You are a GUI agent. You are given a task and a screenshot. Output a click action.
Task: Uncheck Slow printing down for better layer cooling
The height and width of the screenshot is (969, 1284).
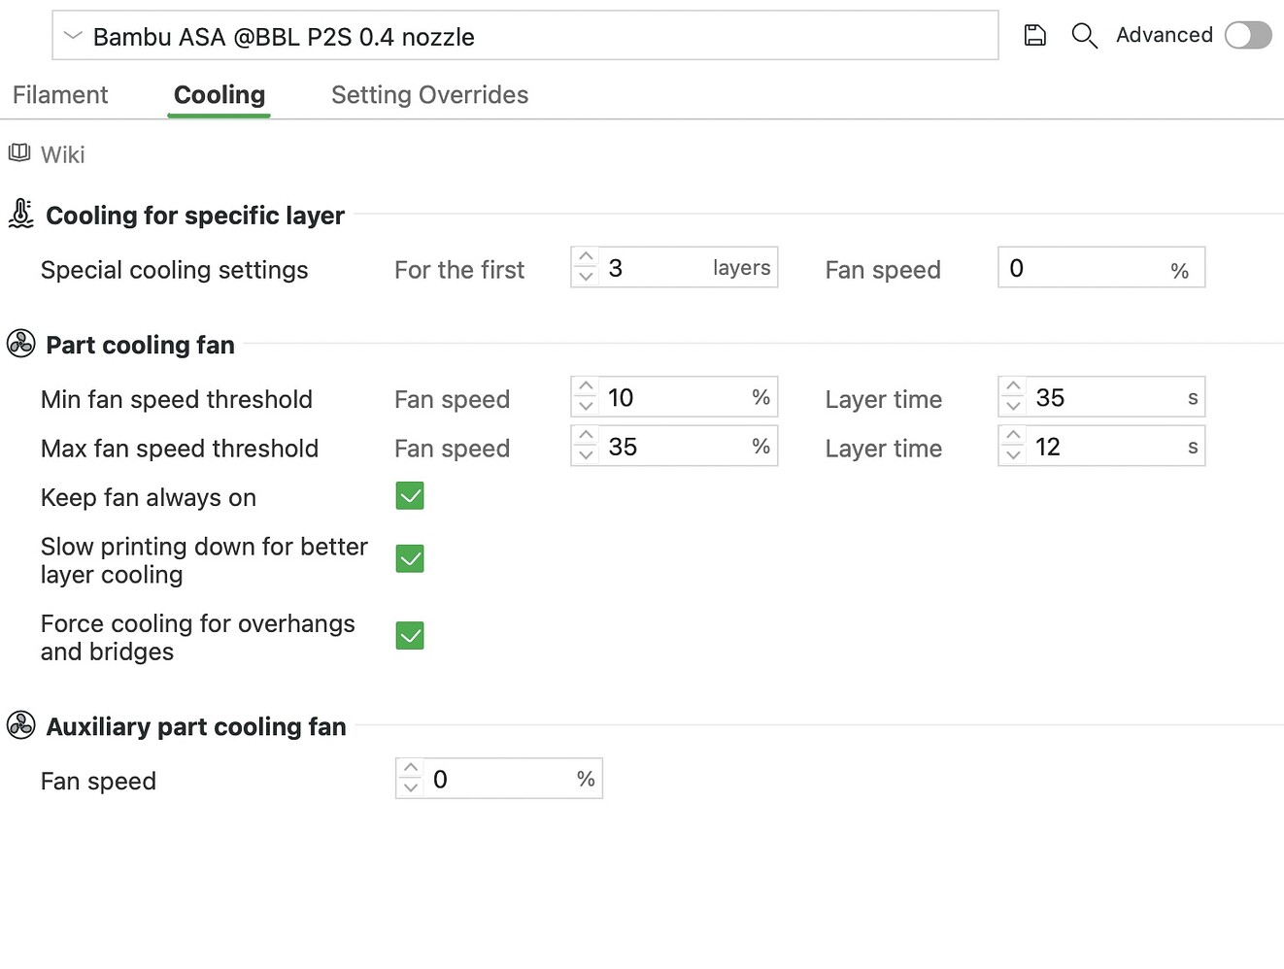pos(410,559)
